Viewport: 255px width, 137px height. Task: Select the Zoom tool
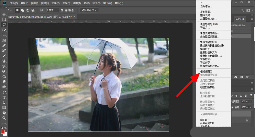point(4,118)
